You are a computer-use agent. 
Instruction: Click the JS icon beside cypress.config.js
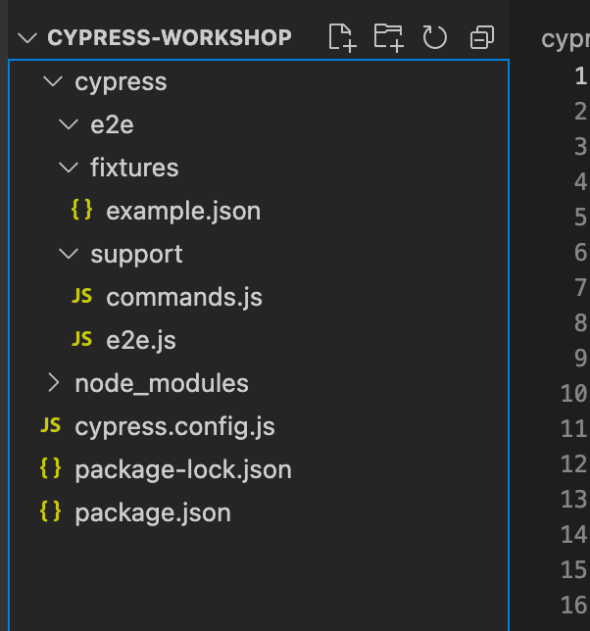click(51, 425)
